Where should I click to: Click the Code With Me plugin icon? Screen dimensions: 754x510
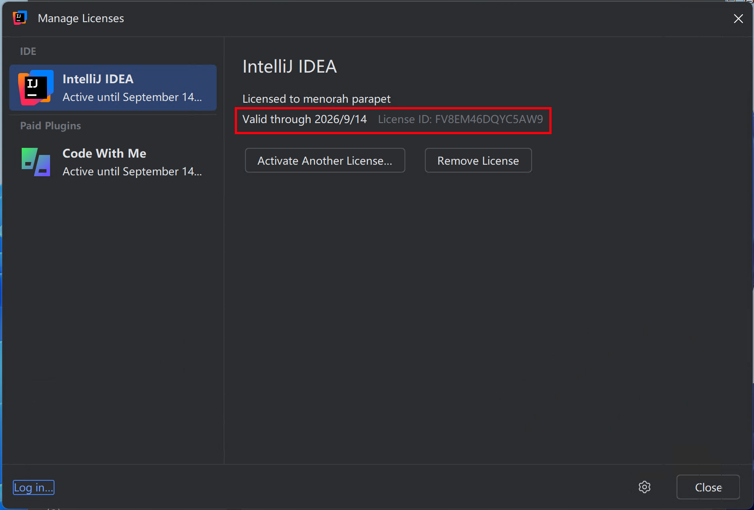(36, 162)
